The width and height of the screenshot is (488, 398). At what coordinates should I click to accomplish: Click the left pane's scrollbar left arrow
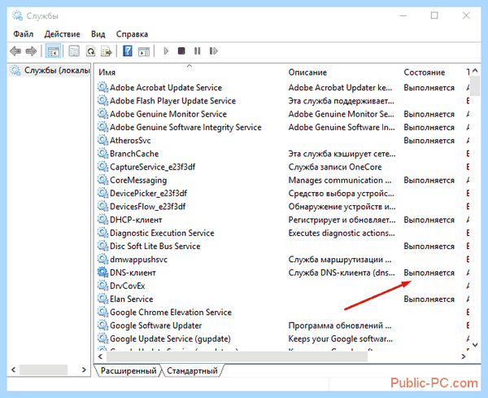click(13, 370)
